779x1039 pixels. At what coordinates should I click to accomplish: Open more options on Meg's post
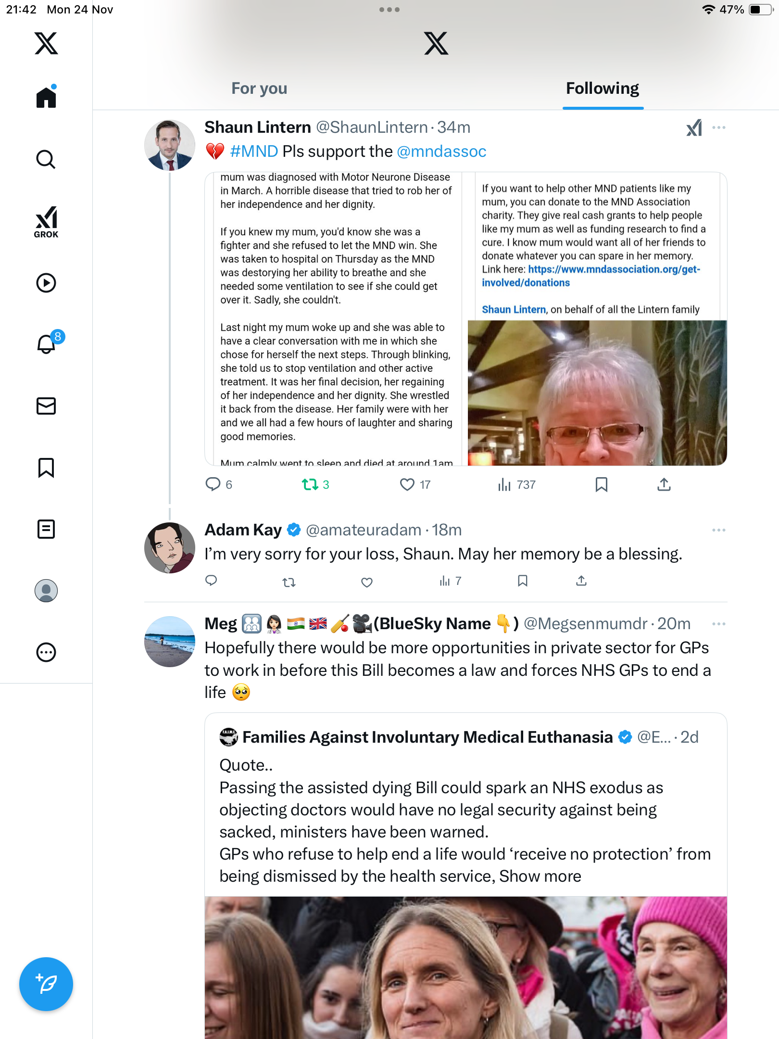point(719,624)
